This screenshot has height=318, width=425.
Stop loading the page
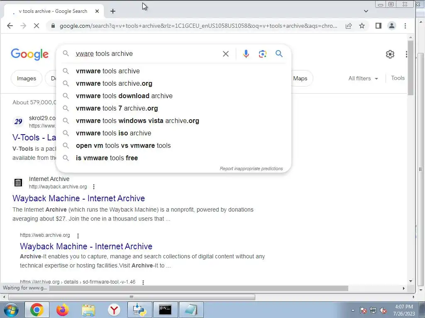tap(37, 26)
